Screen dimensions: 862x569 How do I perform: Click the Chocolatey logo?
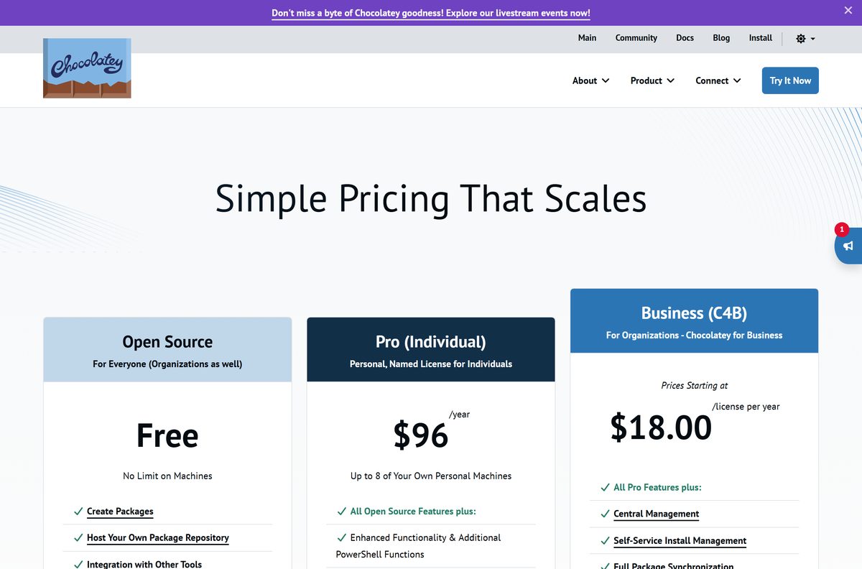click(87, 68)
